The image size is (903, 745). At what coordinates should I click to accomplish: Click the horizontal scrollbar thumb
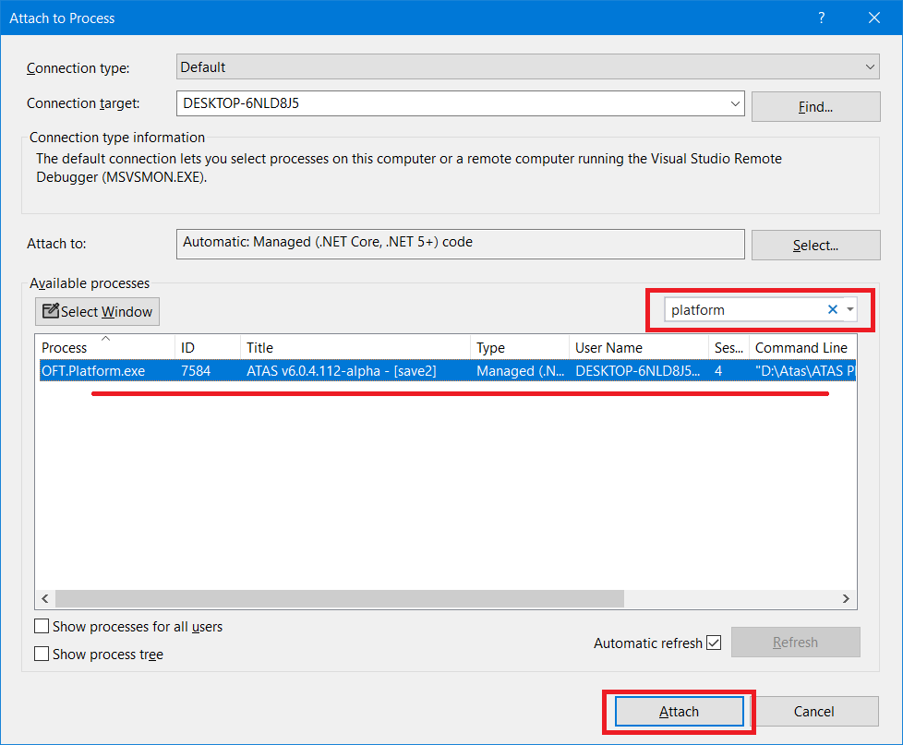click(340, 599)
